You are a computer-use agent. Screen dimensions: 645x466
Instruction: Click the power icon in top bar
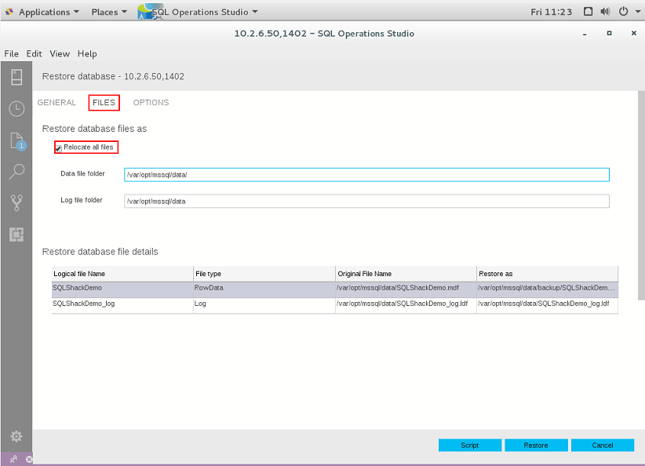pos(624,12)
